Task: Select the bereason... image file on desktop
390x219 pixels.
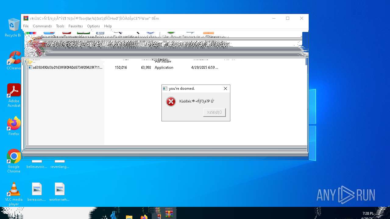Action: pyautogui.click(x=37, y=192)
